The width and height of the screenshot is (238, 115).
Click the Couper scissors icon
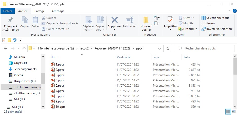pos(44,18)
